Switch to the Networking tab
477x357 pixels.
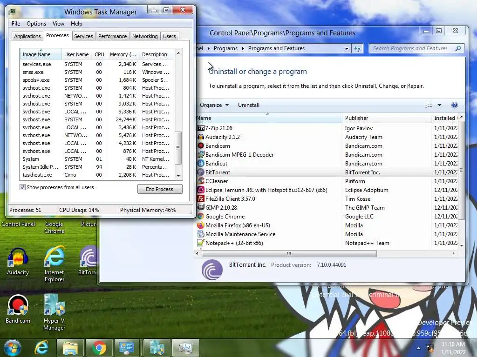pos(145,36)
